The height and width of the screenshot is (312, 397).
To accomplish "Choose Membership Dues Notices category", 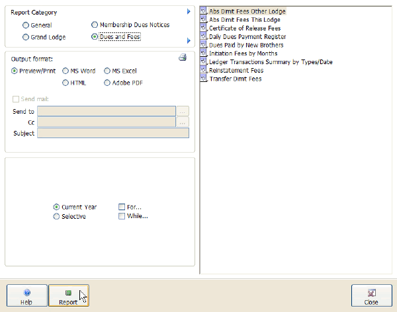I will pyautogui.click(x=95, y=25).
